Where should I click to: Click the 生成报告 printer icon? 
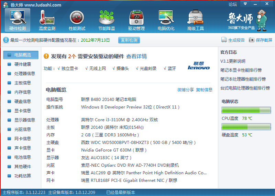[224, 40]
